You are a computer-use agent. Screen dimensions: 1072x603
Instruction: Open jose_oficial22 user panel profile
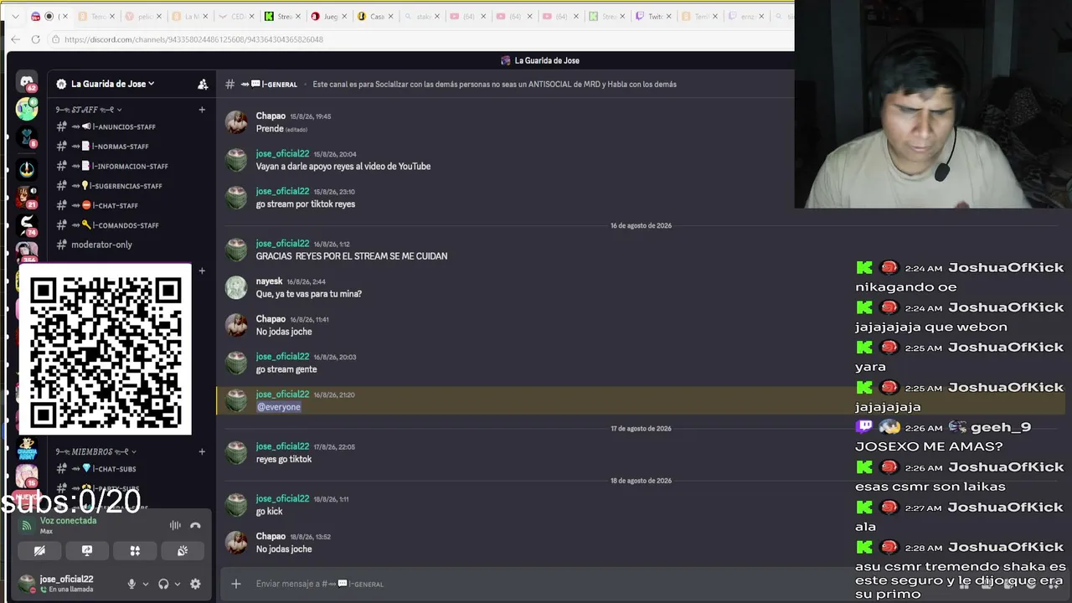pyautogui.click(x=67, y=584)
